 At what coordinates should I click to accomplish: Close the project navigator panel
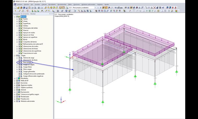[52, 14]
